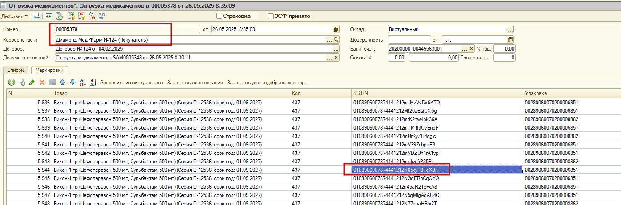Sort rows descending Я-А
Image resolution: width=621 pixels, height=205 pixels.
pos(93,83)
